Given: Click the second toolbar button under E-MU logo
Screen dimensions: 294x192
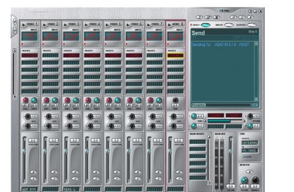Looking at the screenshot, I should tap(208, 17).
